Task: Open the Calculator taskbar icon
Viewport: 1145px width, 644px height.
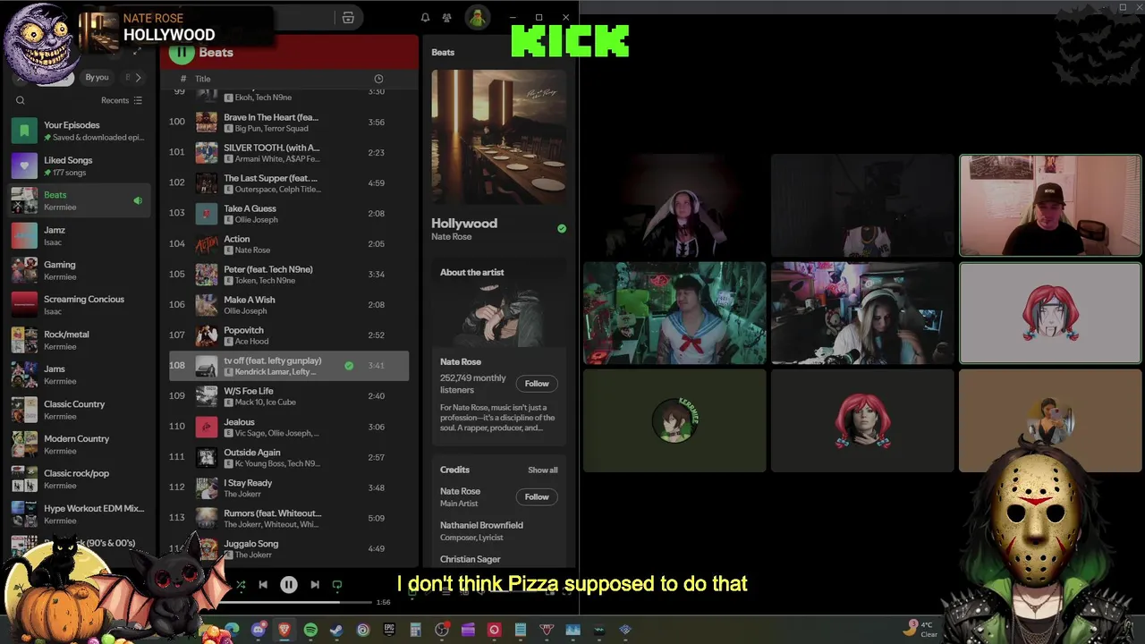Action: point(415,630)
